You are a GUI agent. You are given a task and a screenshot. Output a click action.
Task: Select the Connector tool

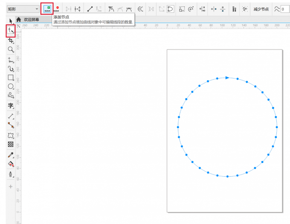pos(11,125)
